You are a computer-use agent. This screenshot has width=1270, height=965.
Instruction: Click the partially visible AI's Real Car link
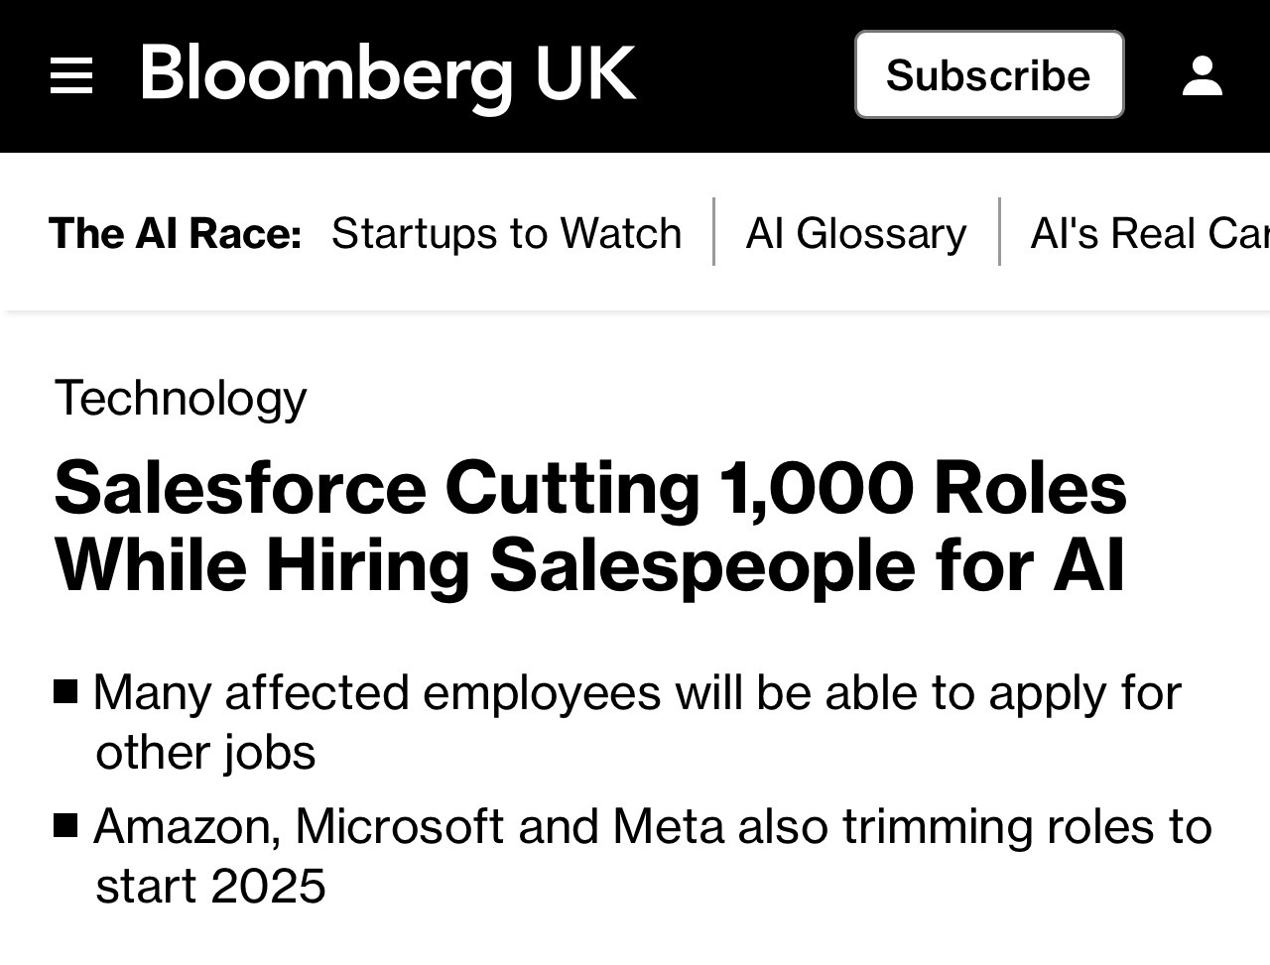1151,233
